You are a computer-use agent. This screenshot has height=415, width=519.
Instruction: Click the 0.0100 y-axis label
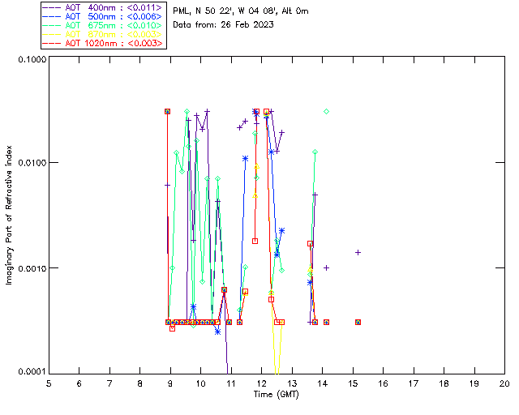pos(32,162)
